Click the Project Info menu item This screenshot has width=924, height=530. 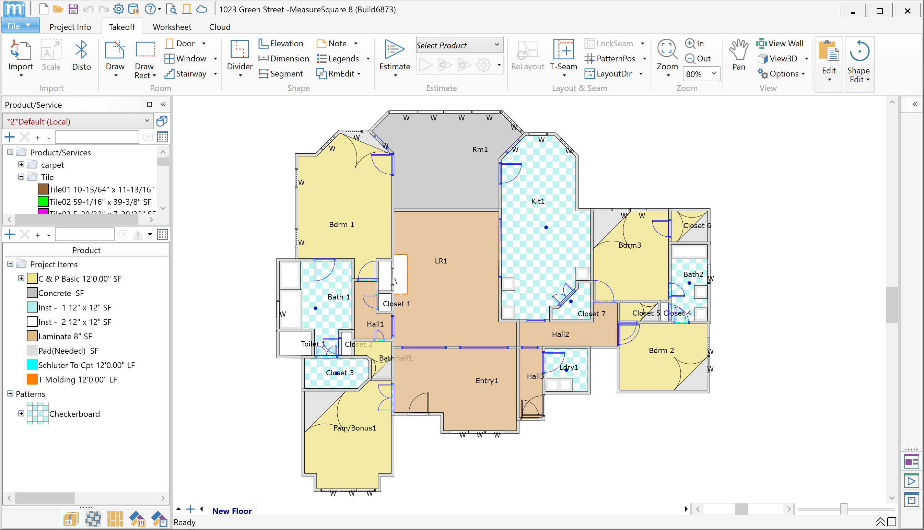point(69,27)
